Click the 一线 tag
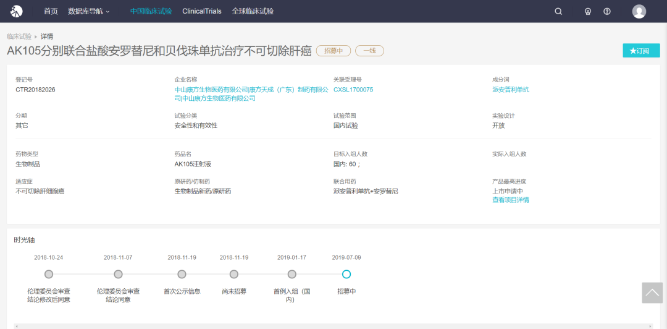Image resolution: width=667 pixels, height=329 pixels. pyautogui.click(x=370, y=51)
